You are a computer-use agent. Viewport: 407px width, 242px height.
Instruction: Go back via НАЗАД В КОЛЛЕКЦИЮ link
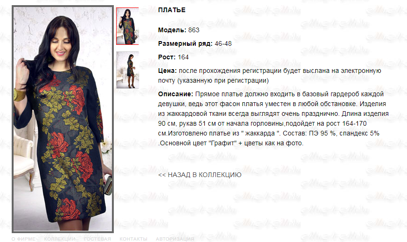click(x=200, y=175)
